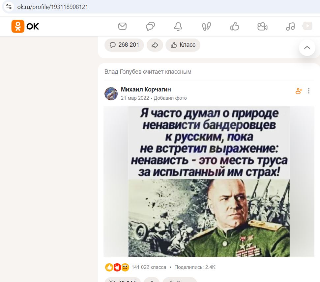Open three-dot menu on Михаил Корчагин post
This screenshot has height=282, width=320.
coord(309,91)
